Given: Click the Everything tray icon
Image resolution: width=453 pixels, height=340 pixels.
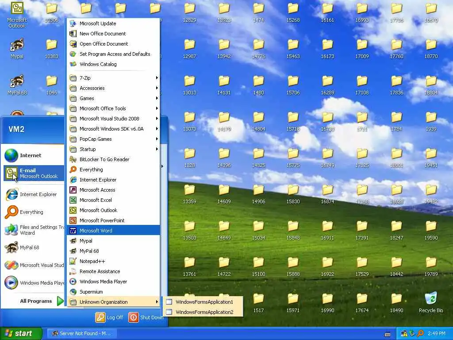Looking at the screenshot, I should click(420, 334).
